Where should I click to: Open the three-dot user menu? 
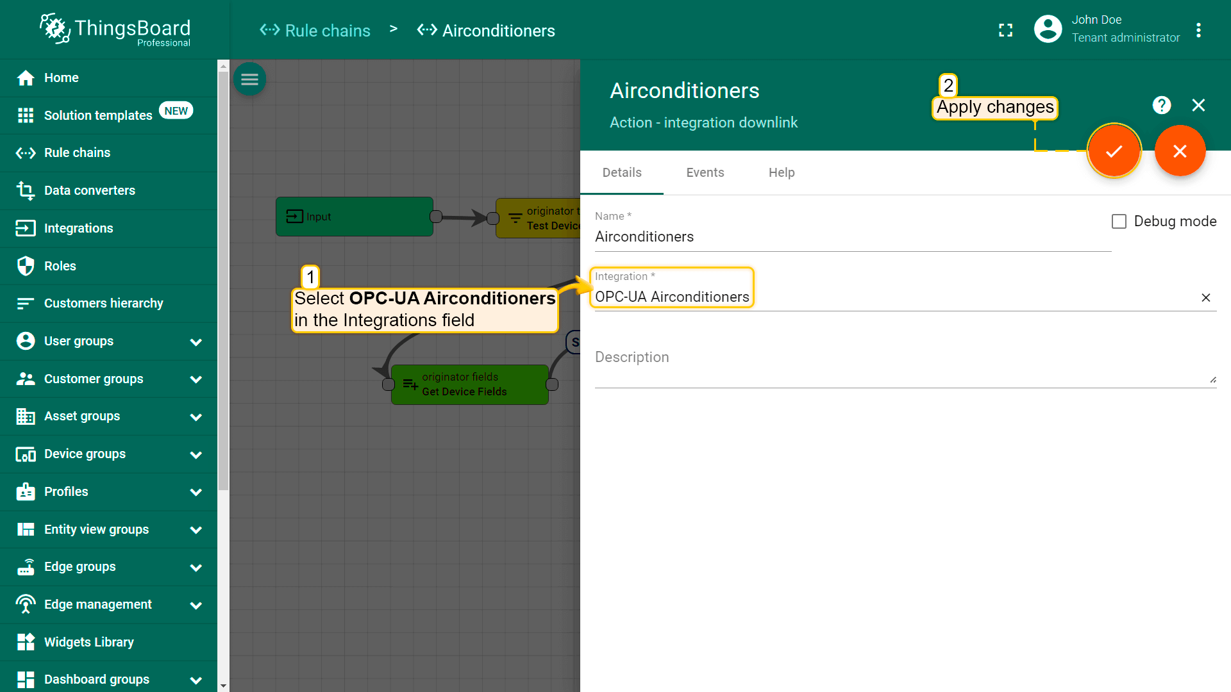[1198, 30]
